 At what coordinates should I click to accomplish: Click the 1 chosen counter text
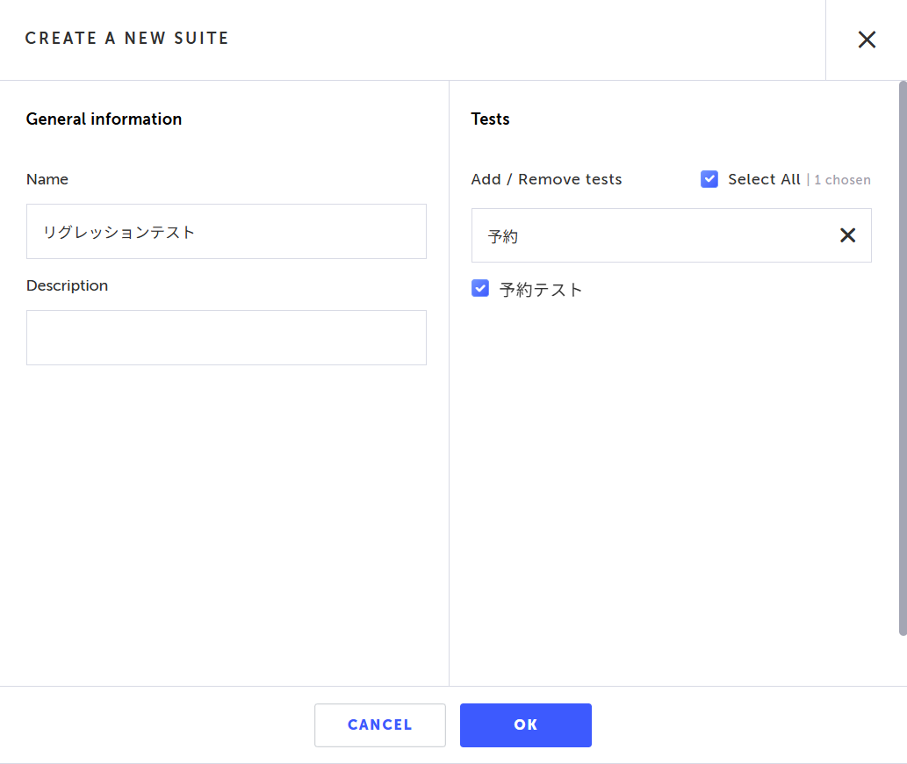842,180
